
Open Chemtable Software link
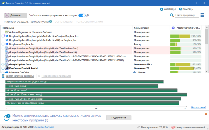44,127
